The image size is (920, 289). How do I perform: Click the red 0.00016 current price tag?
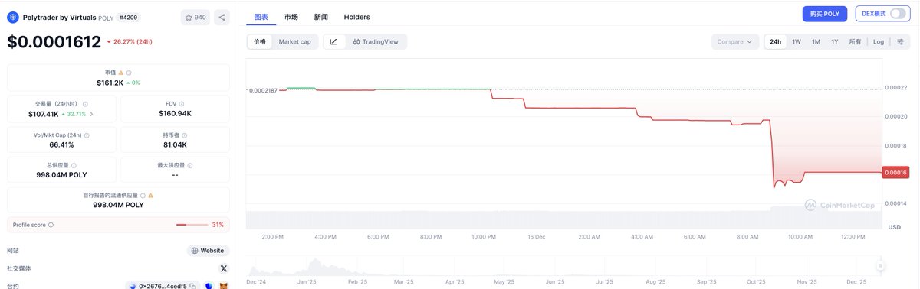tap(895, 173)
